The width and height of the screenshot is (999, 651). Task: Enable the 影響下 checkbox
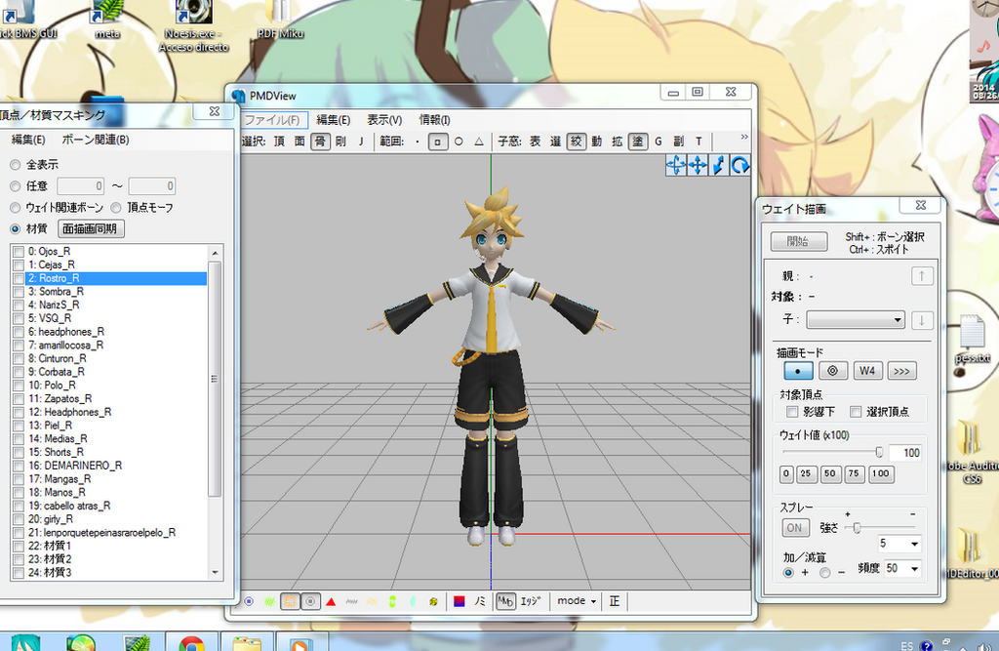pyautogui.click(x=792, y=412)
